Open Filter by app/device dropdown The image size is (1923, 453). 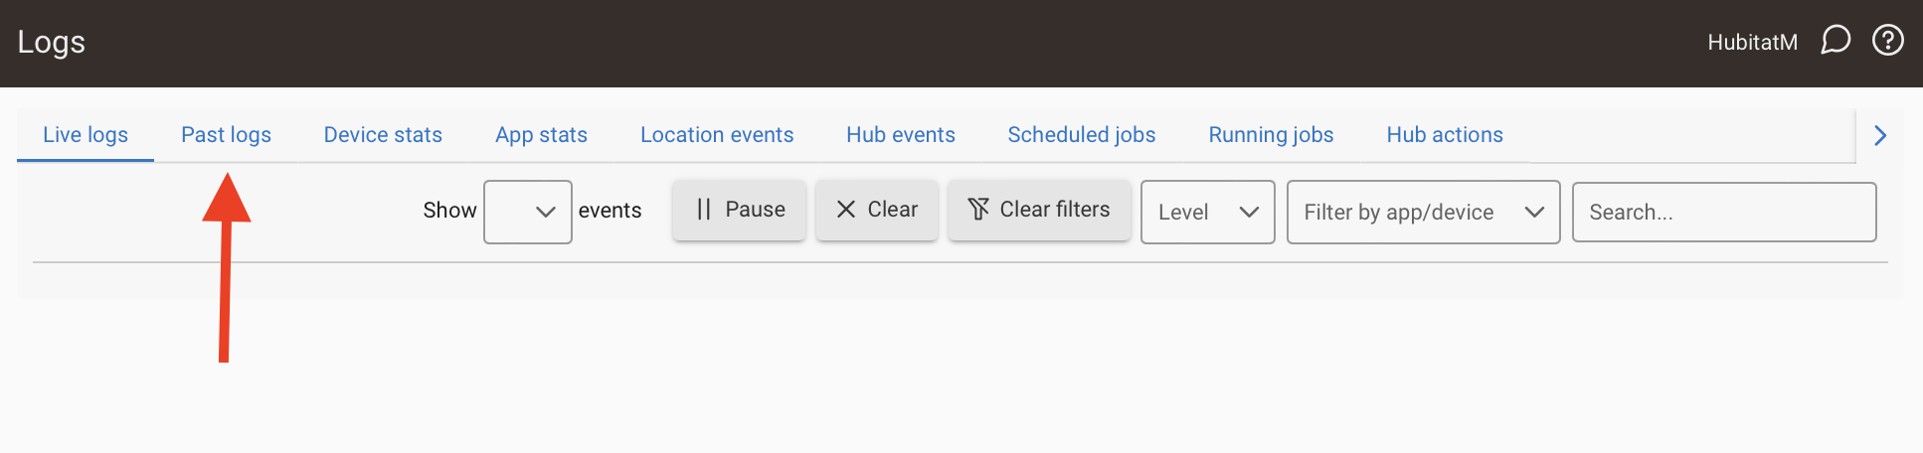(1423, 212)
